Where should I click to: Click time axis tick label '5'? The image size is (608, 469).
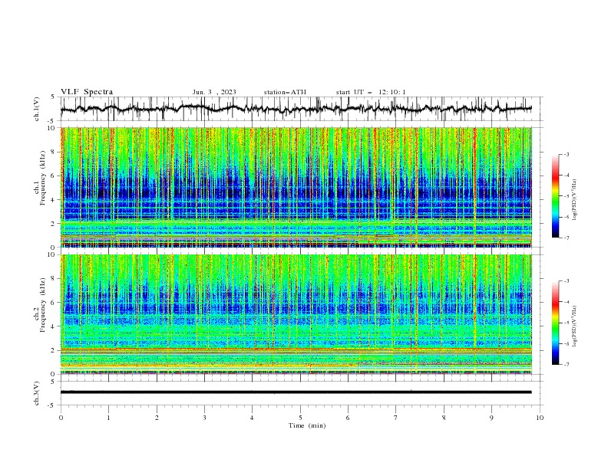pyautogui.click(x=300, y=418)
